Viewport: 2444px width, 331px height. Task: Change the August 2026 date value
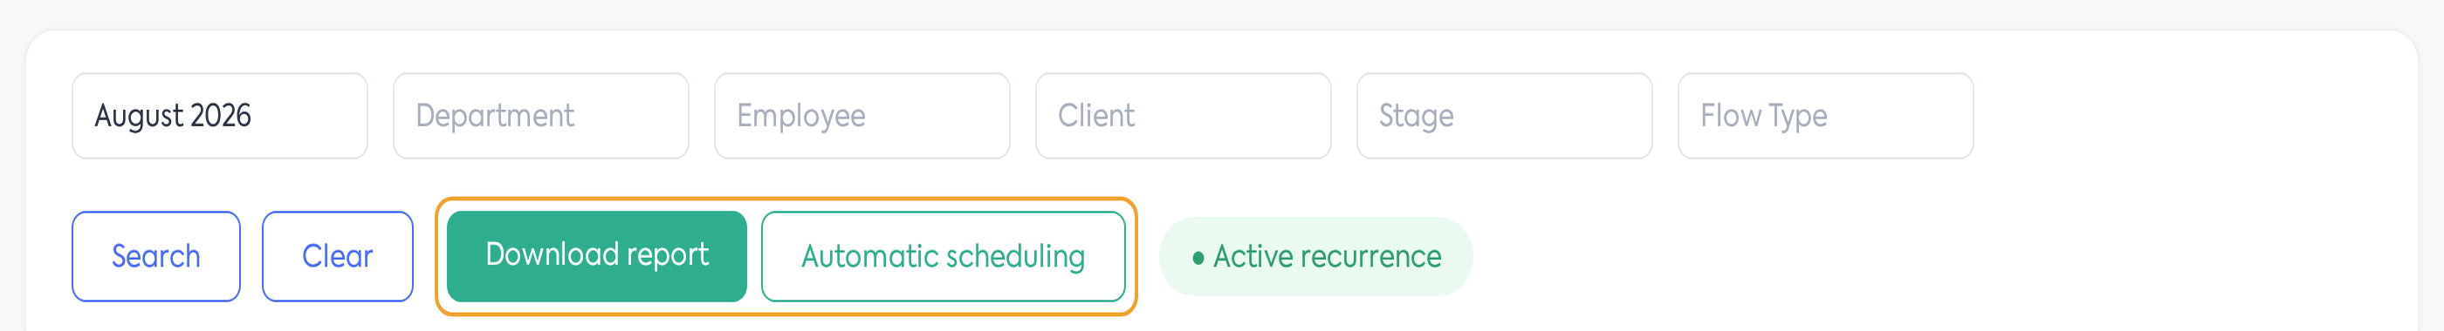[219, 115]
